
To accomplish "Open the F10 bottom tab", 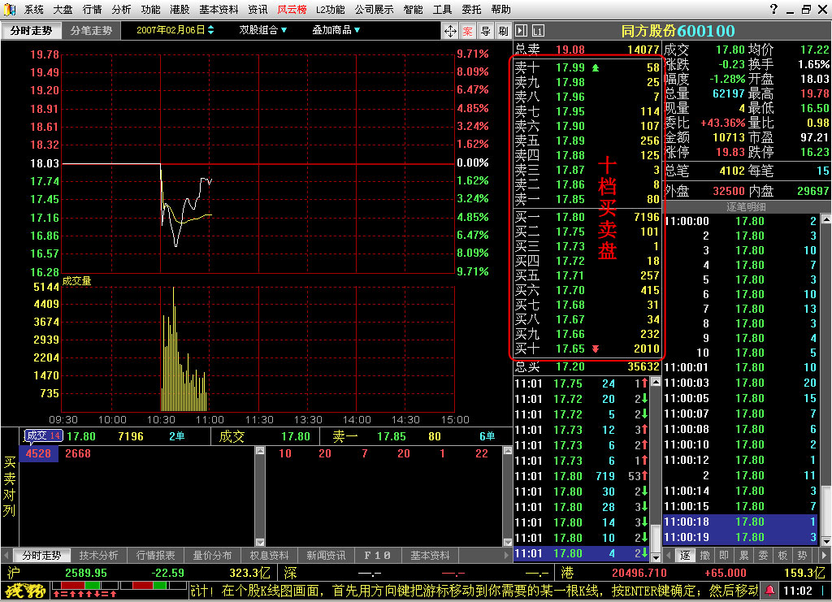I will 377,556.
